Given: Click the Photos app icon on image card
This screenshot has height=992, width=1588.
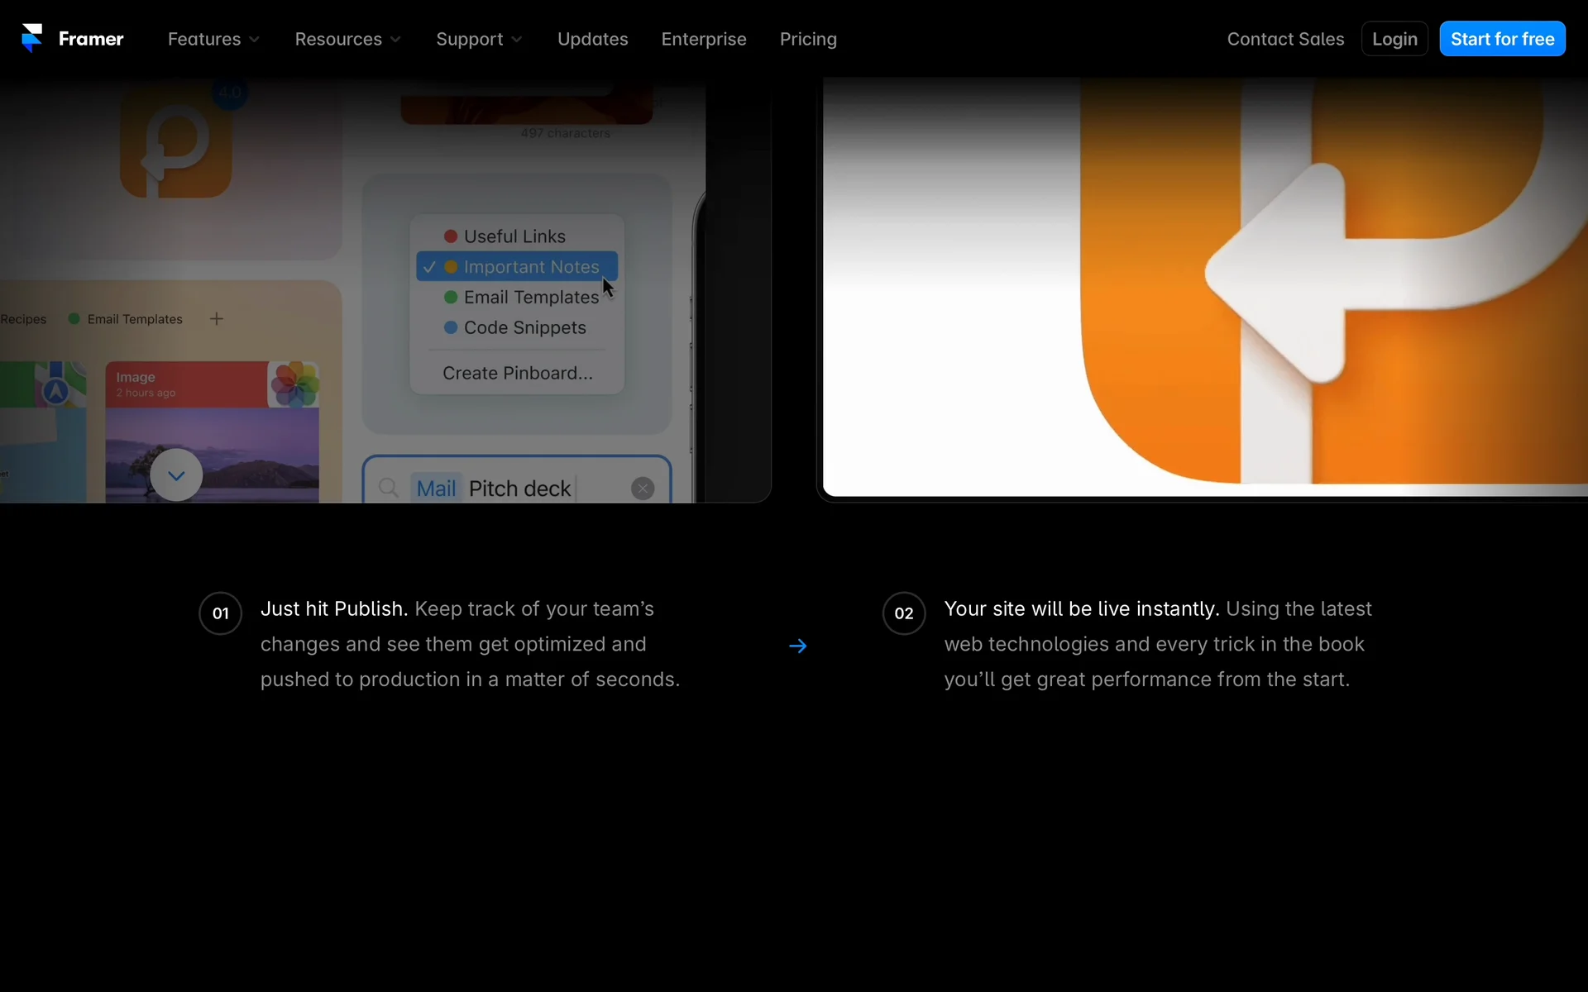Looking at the screenshot, I should pos(294,384).
